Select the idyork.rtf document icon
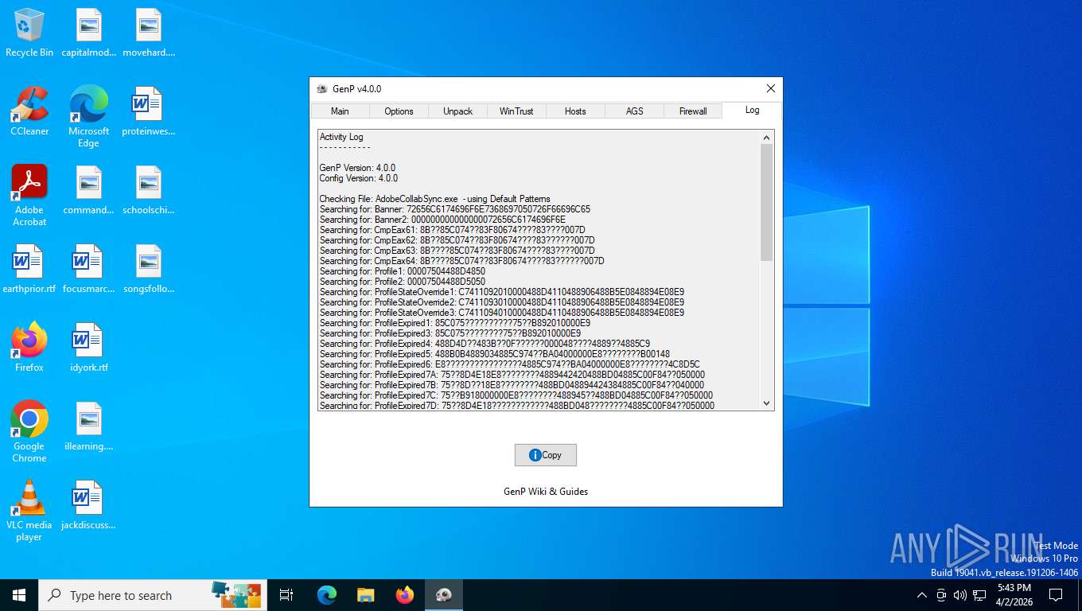 point(88,347)
